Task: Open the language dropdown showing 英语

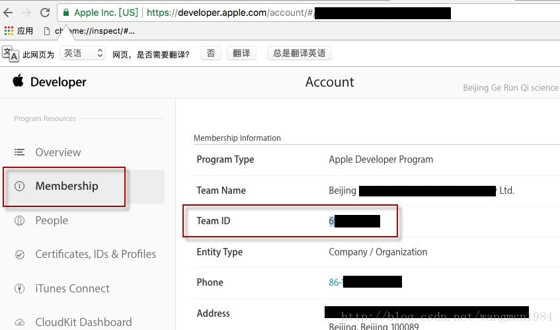Action: (83, 53)
